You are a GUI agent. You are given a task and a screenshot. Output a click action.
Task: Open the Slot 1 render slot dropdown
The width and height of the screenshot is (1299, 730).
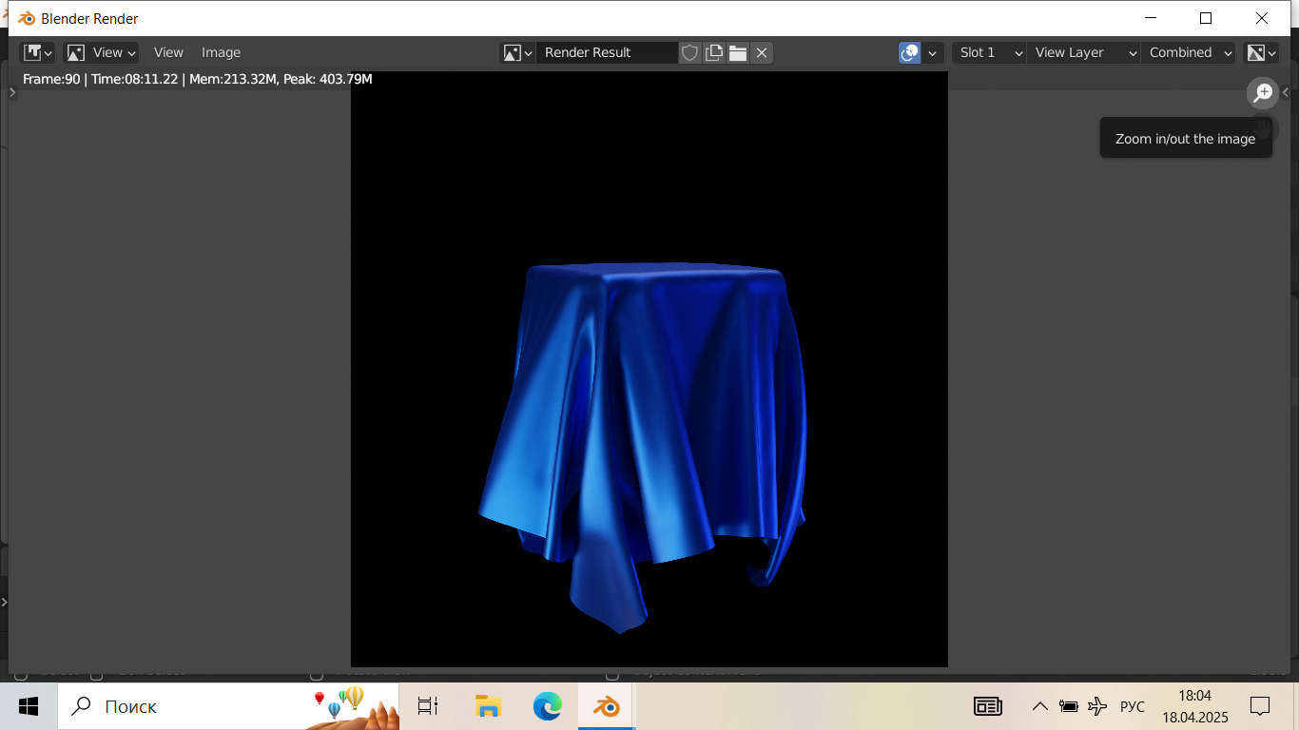pyautogui.click(x=989, y=52)
